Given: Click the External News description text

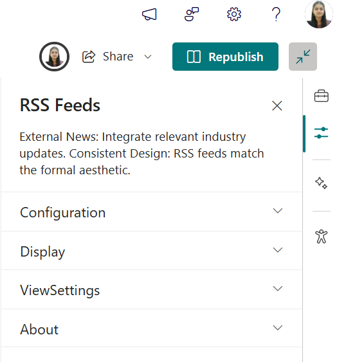Looking at the screenshot, I should click(141, 153).
